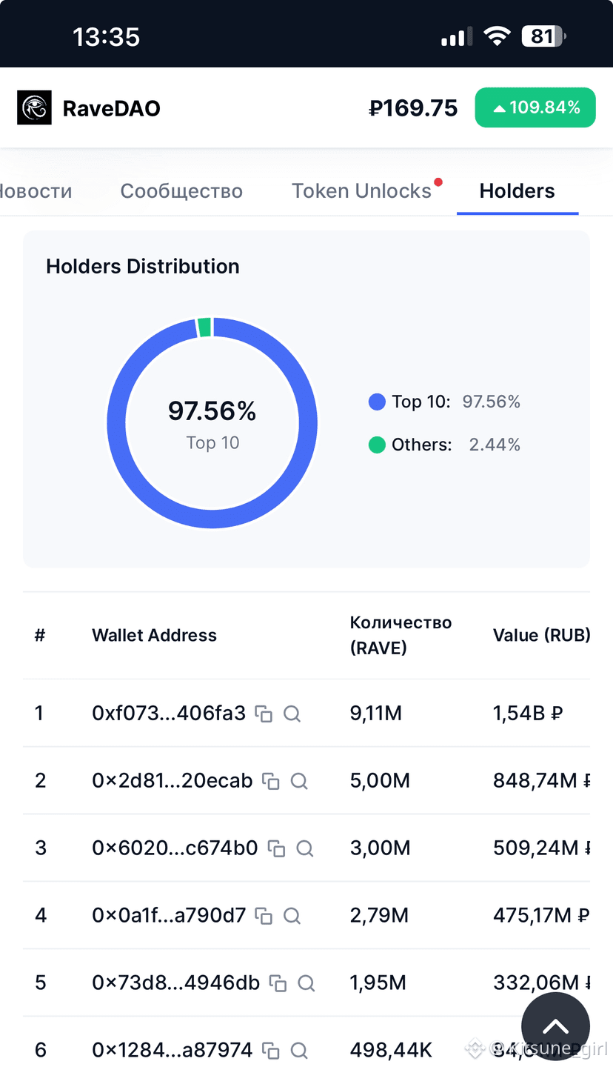This screenshot has height=1067, width=613.
Task: Search wallet address 0x2d81...20ecab
Action: 299,781
